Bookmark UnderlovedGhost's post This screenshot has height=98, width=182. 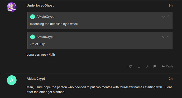tap(139, 66)
